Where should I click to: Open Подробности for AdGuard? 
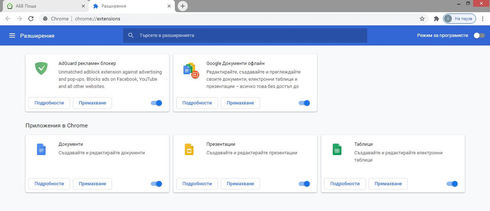pyautogui.click(x=49, y=103)
